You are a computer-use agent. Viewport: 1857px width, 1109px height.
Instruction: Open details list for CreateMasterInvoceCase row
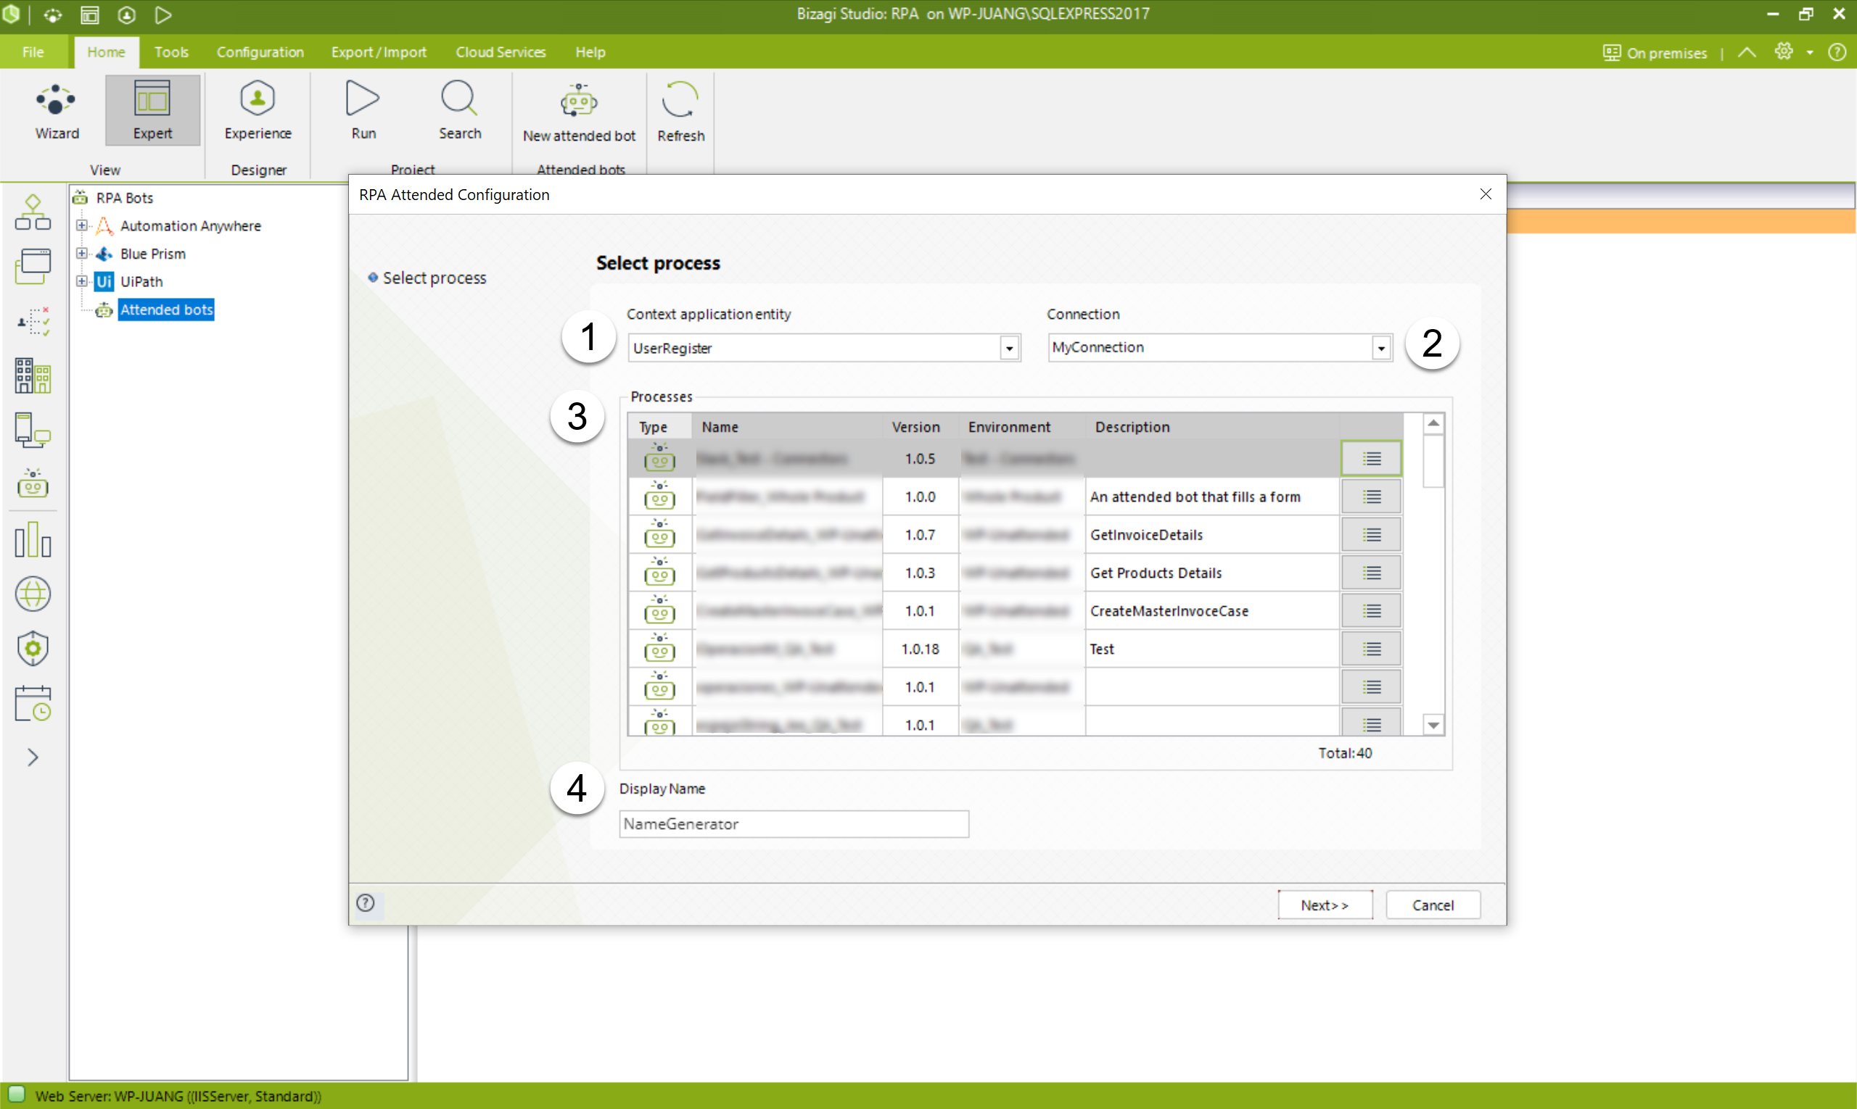1370,610
